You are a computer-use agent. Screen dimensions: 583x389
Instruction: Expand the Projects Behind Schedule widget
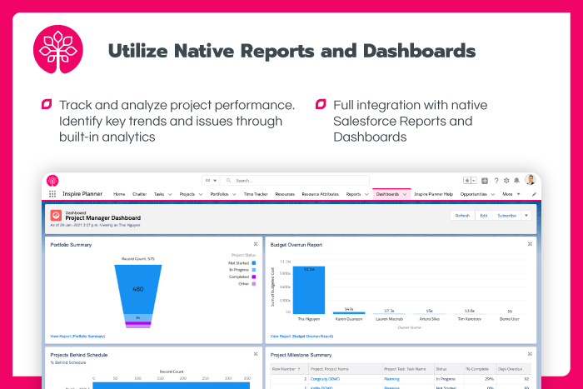click(x=256, y=354)
